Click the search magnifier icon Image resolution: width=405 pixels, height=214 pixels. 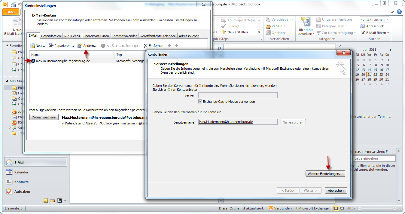point(219,48)
